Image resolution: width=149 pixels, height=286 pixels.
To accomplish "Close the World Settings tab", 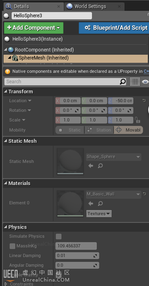I will (119, 6).
